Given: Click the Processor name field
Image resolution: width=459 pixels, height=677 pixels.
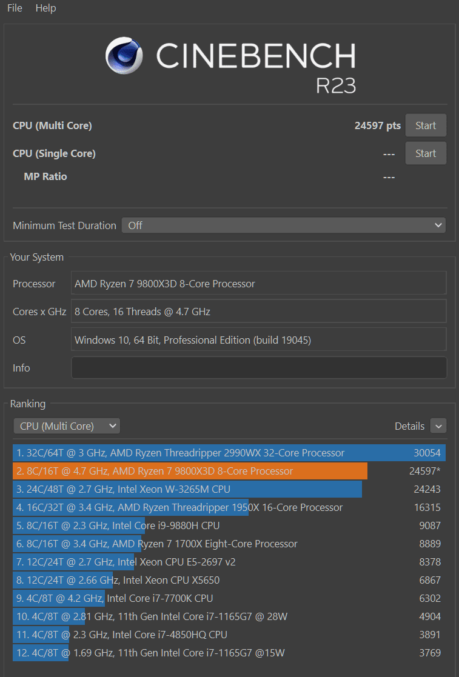Looking at the screenshot, I should 258,284.
